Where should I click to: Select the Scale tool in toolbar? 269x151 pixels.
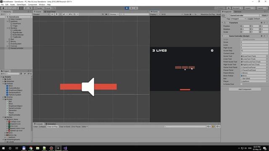pyautogui.click(x=17, y=8)
